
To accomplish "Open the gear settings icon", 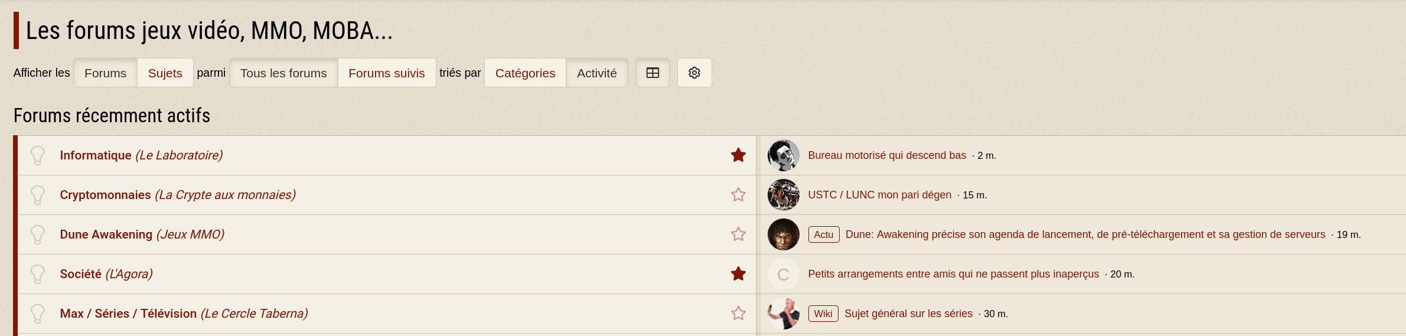I will click(694, 73).
